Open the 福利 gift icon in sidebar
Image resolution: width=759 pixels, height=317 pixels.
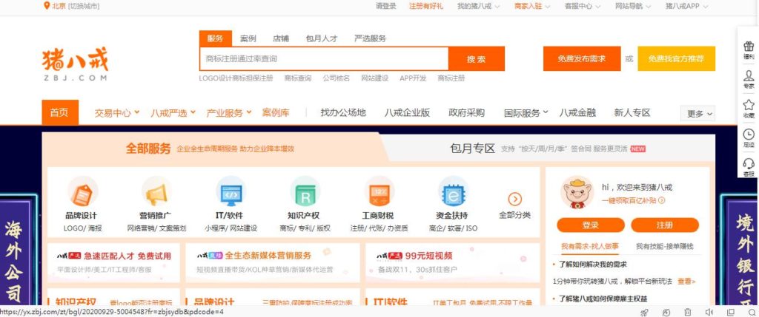point(749,47)
